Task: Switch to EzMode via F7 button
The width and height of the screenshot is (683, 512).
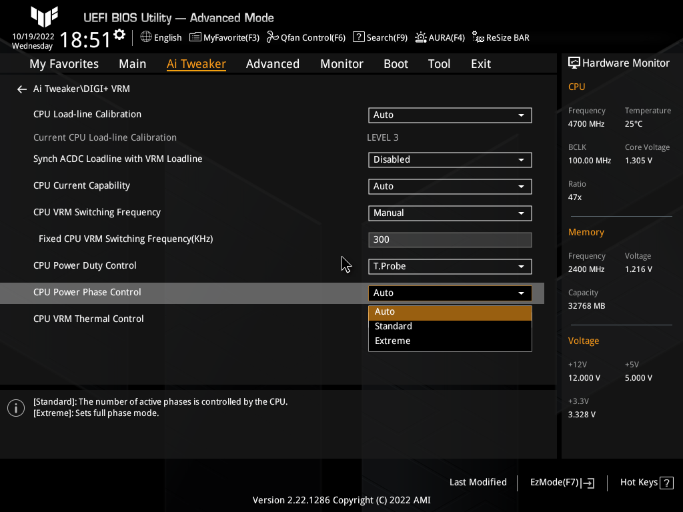Action: click(x=561, y=482)
